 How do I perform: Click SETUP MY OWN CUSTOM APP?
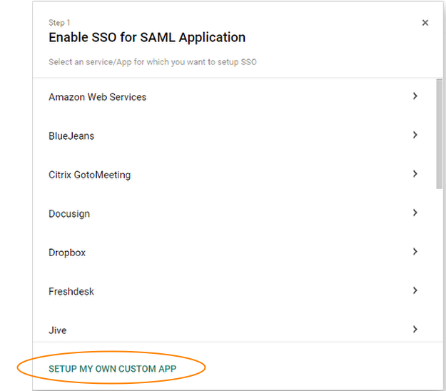pyautogui.click(x=112, y=369)
